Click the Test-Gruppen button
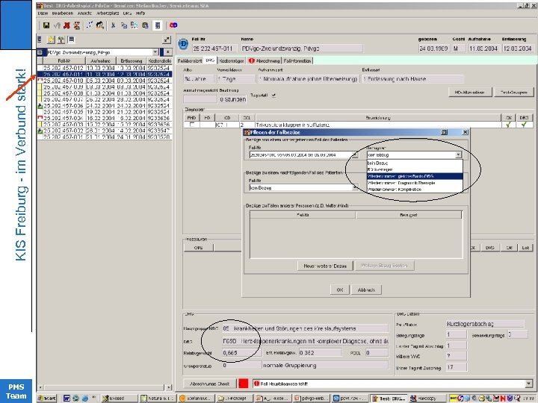 [x=513, y=93]
